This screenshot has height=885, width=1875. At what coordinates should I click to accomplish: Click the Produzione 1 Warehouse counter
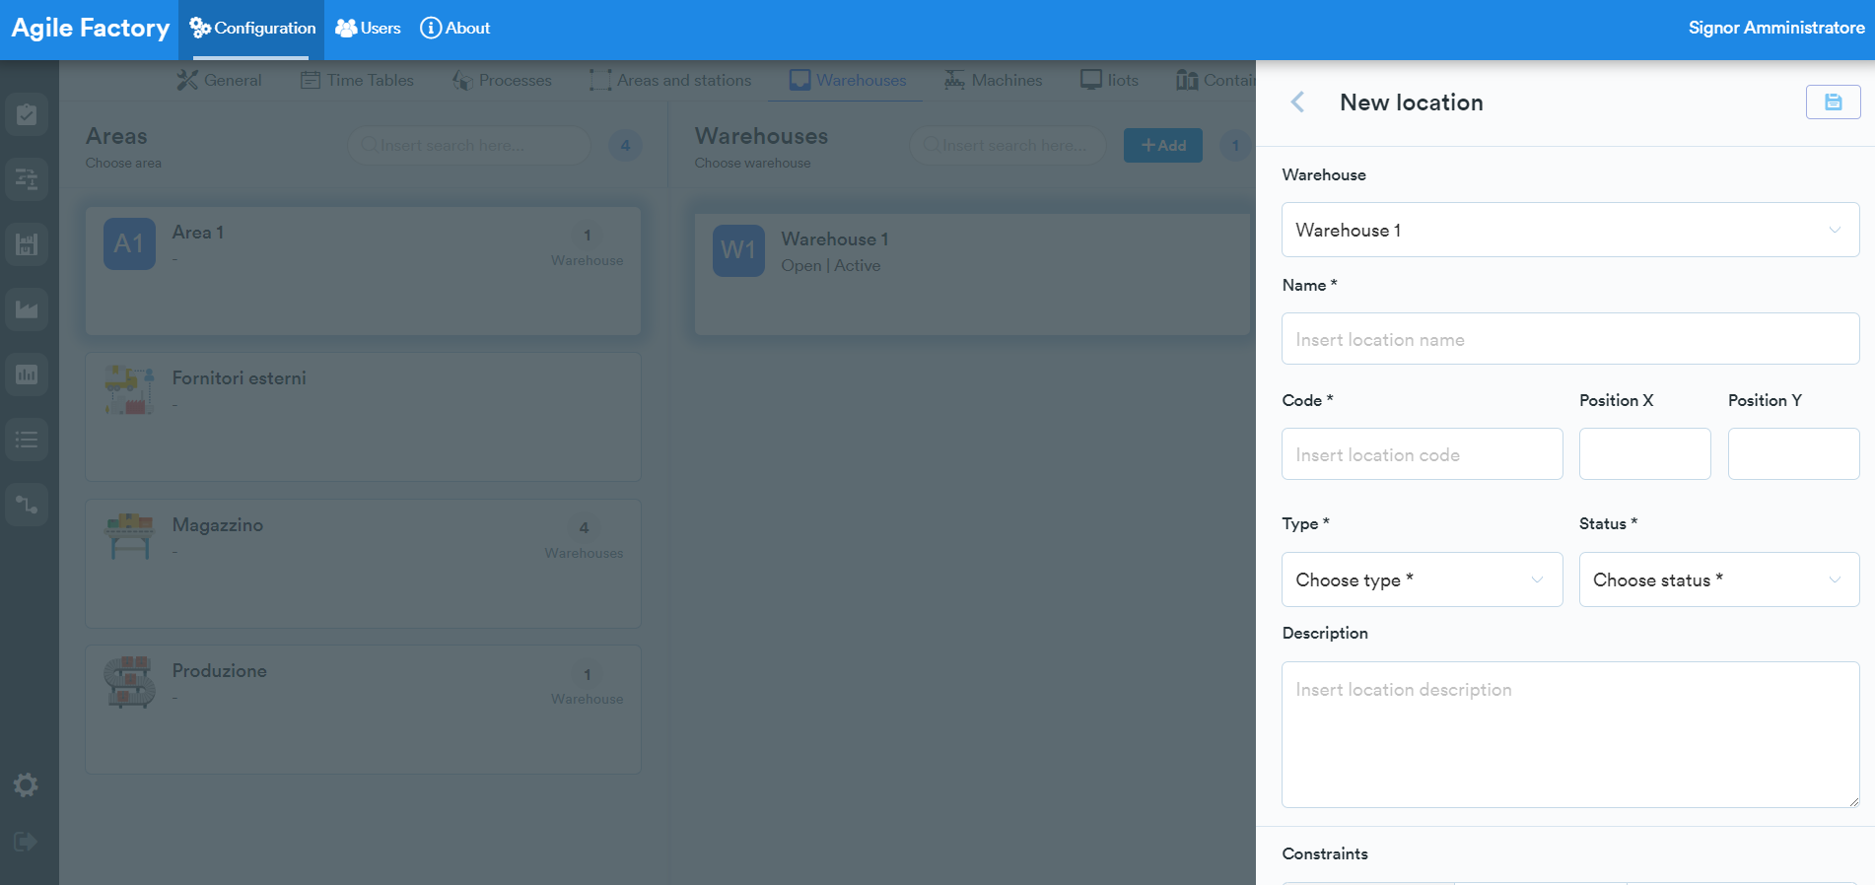(x=588, y=685)
